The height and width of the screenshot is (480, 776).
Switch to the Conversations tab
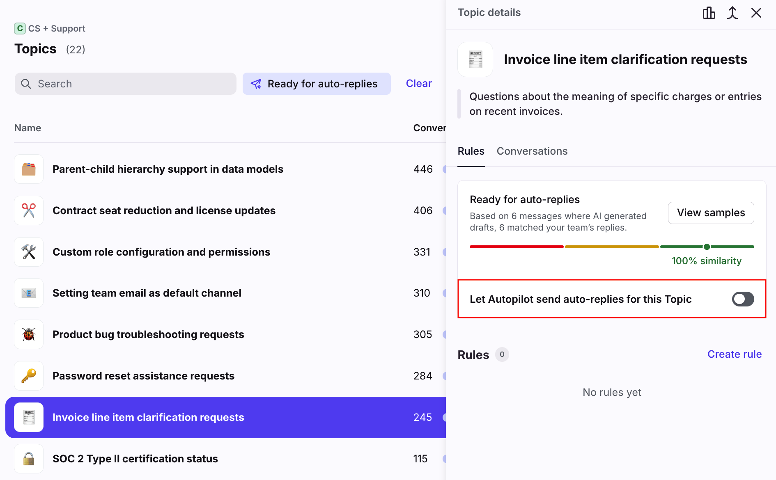click(x=532, y=151)
